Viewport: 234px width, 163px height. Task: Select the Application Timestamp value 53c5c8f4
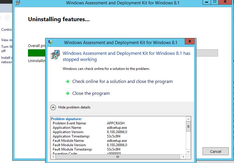(x=114, y=136)
